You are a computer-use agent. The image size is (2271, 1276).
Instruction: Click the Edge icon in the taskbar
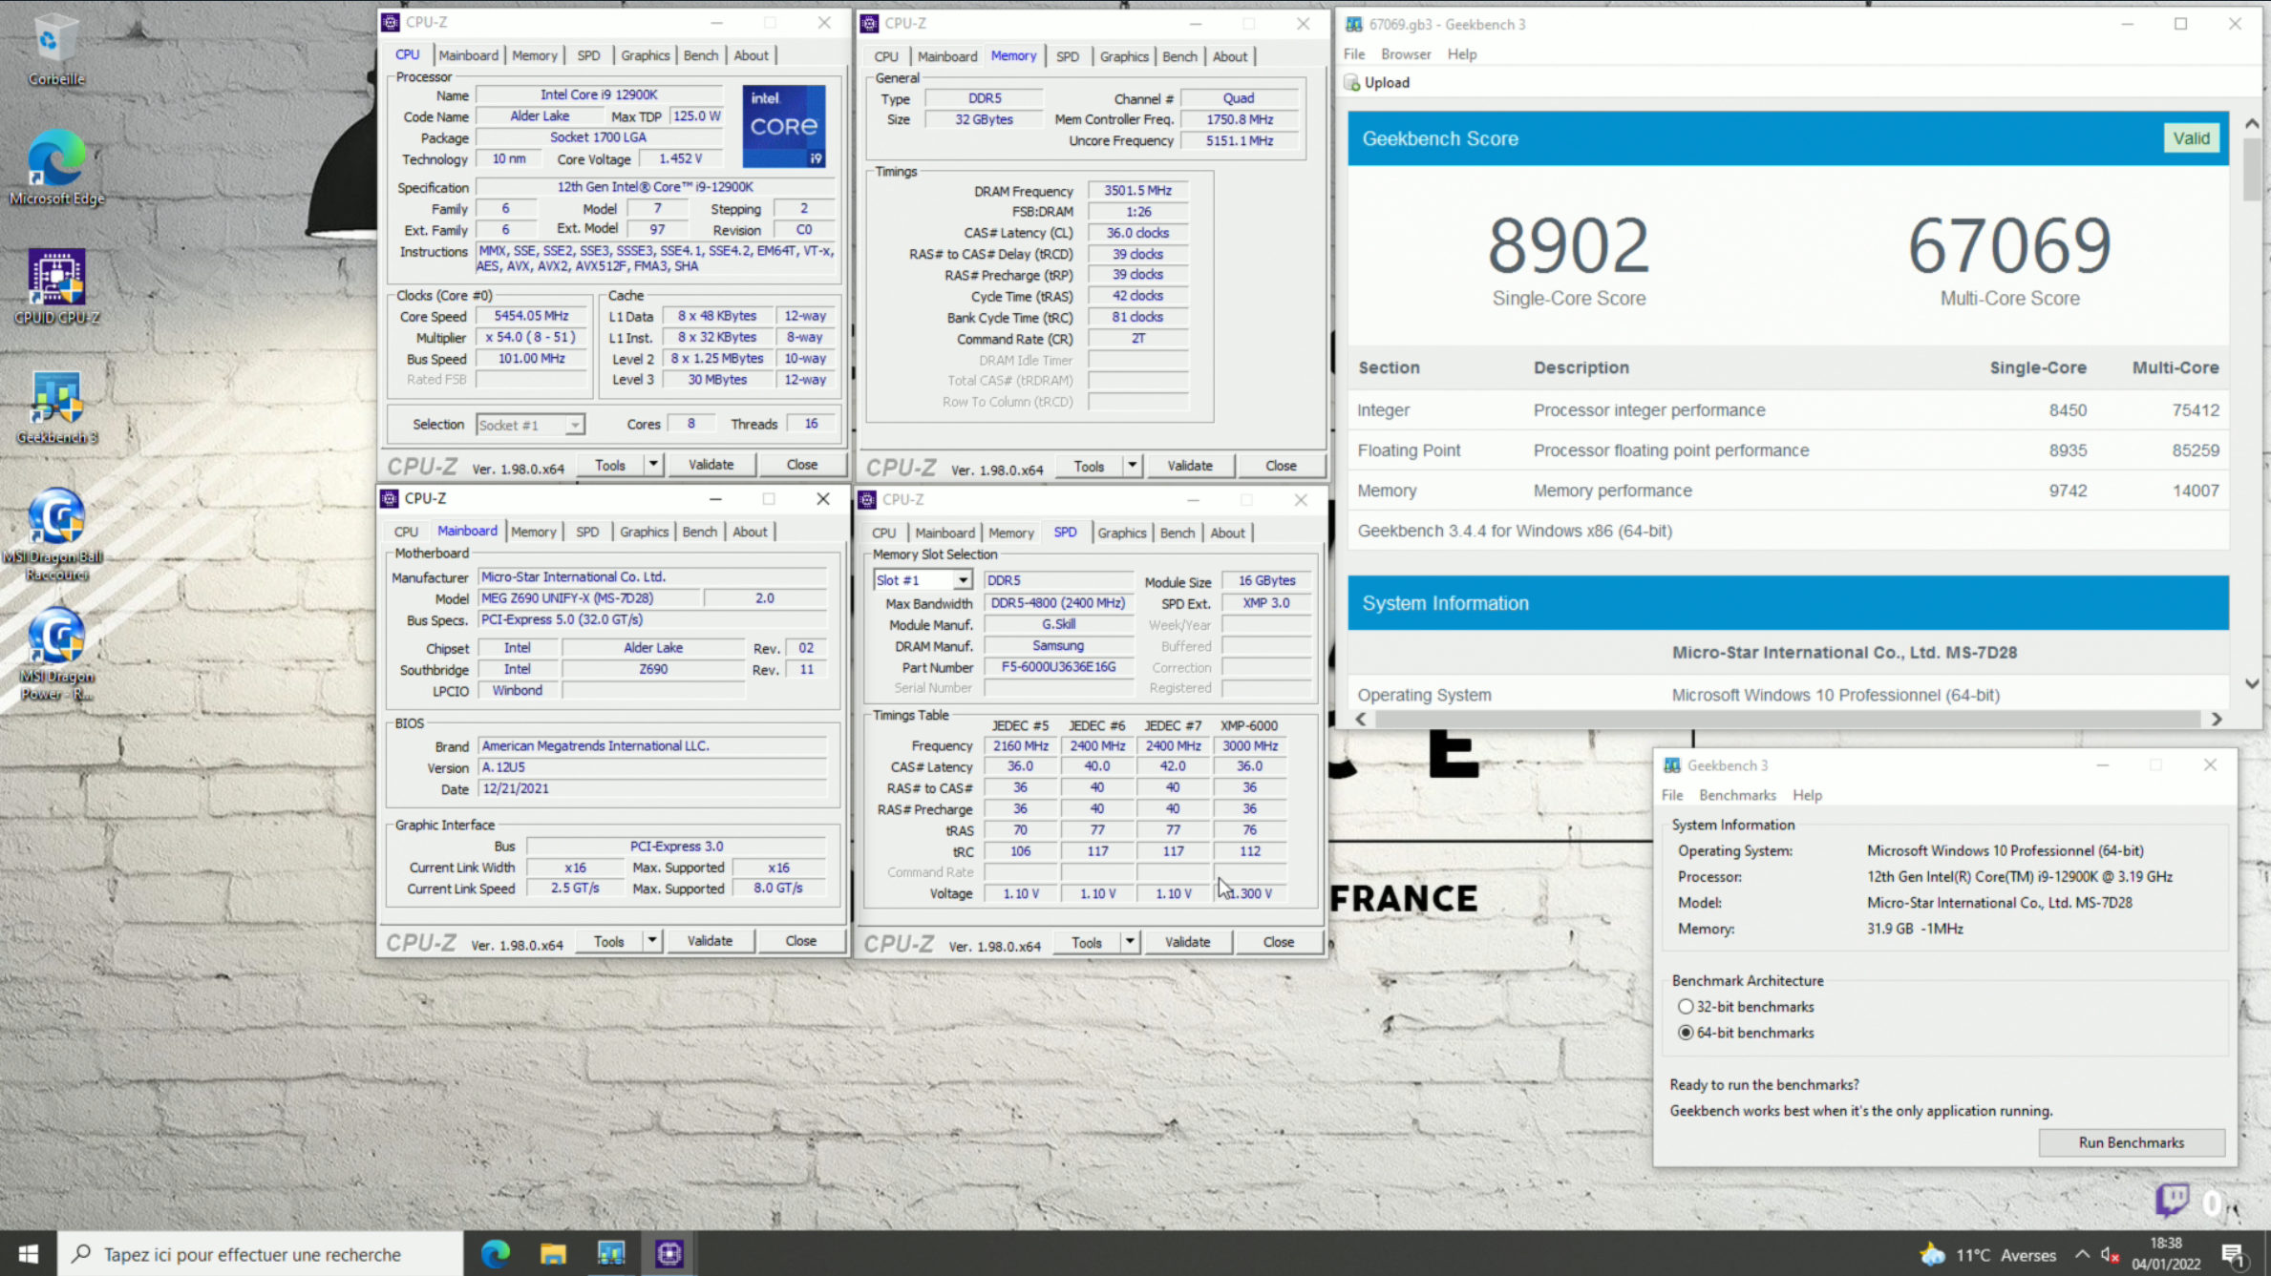(x=495, y=1253)
